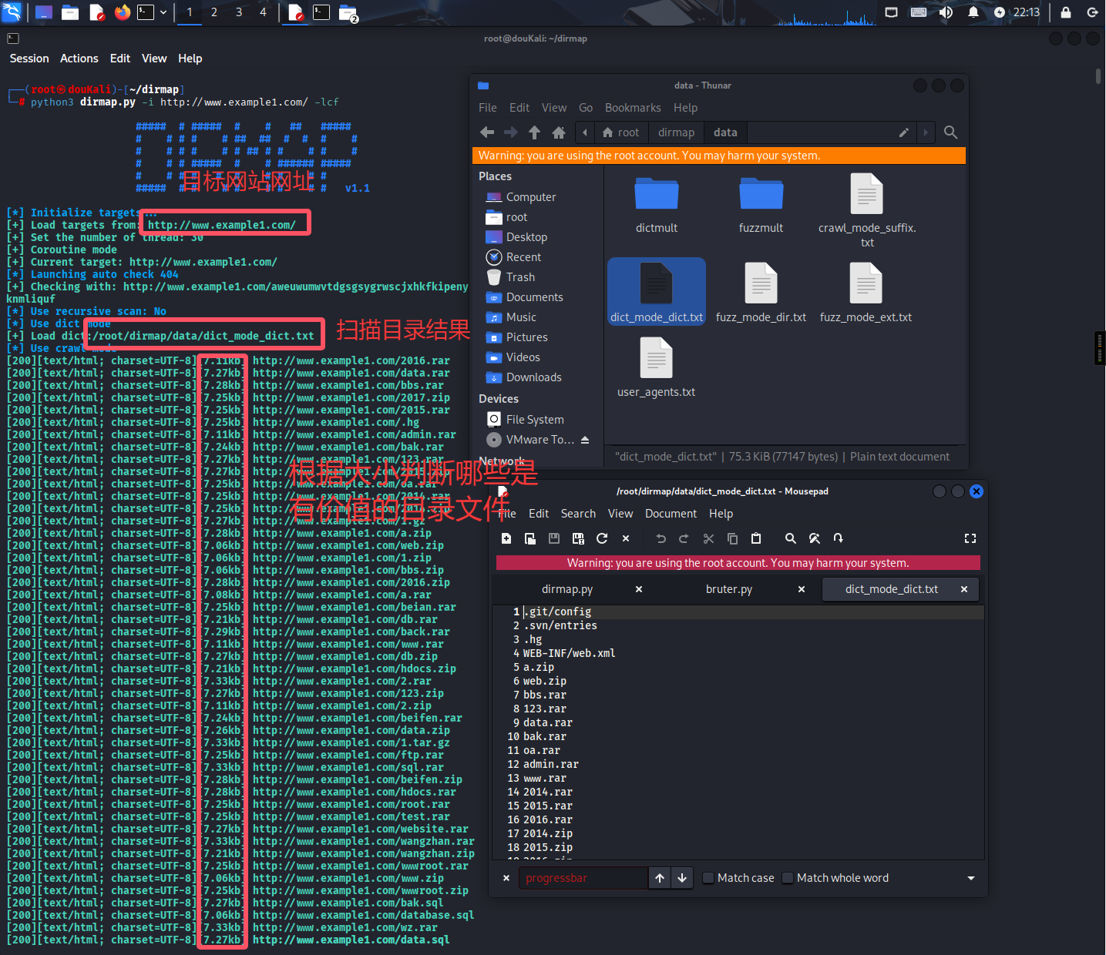Click Thunar's home folder toolbar icon

[559, 132]
